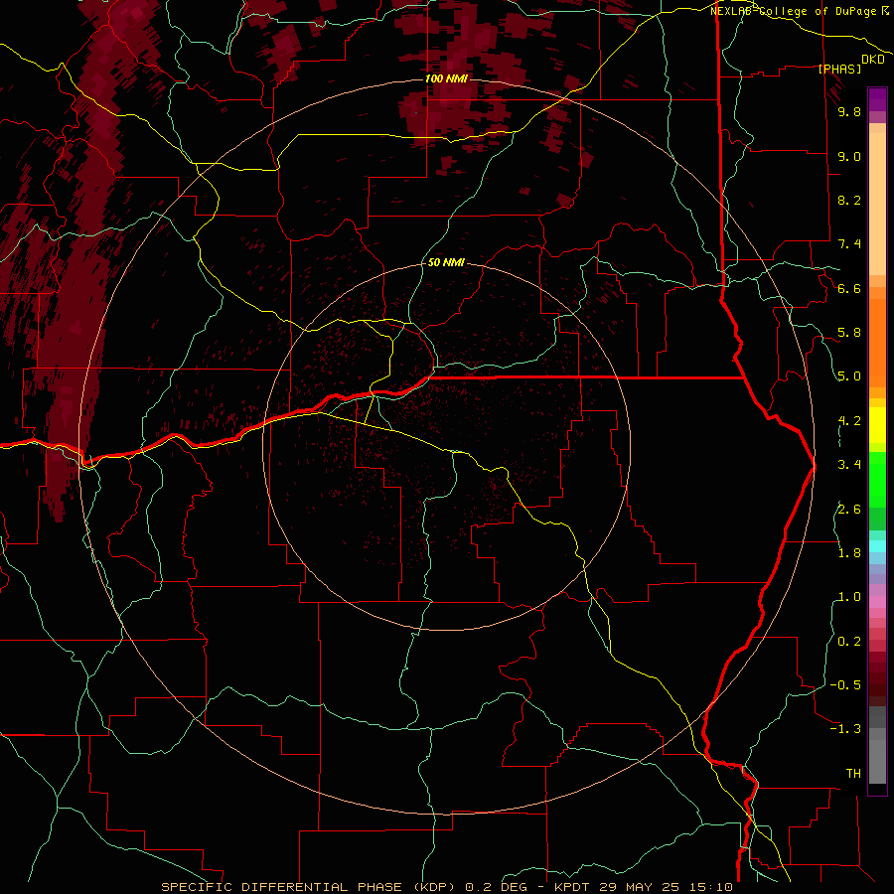This screenshot has height=894, width=894.
Task: Click the 2.6 legend value
Action: (x=849, y=510)
